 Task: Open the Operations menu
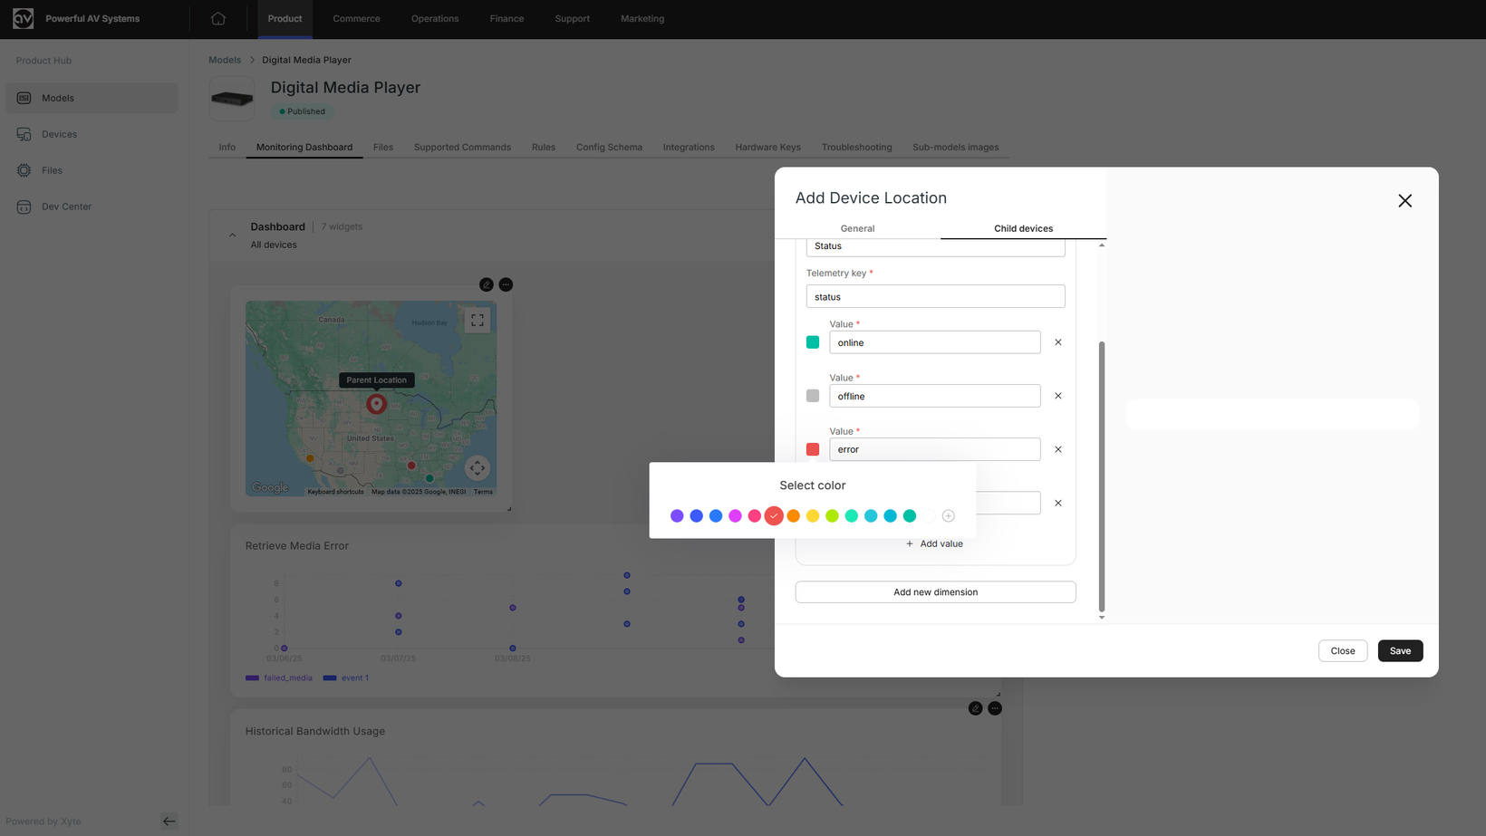tap(435, 18)
